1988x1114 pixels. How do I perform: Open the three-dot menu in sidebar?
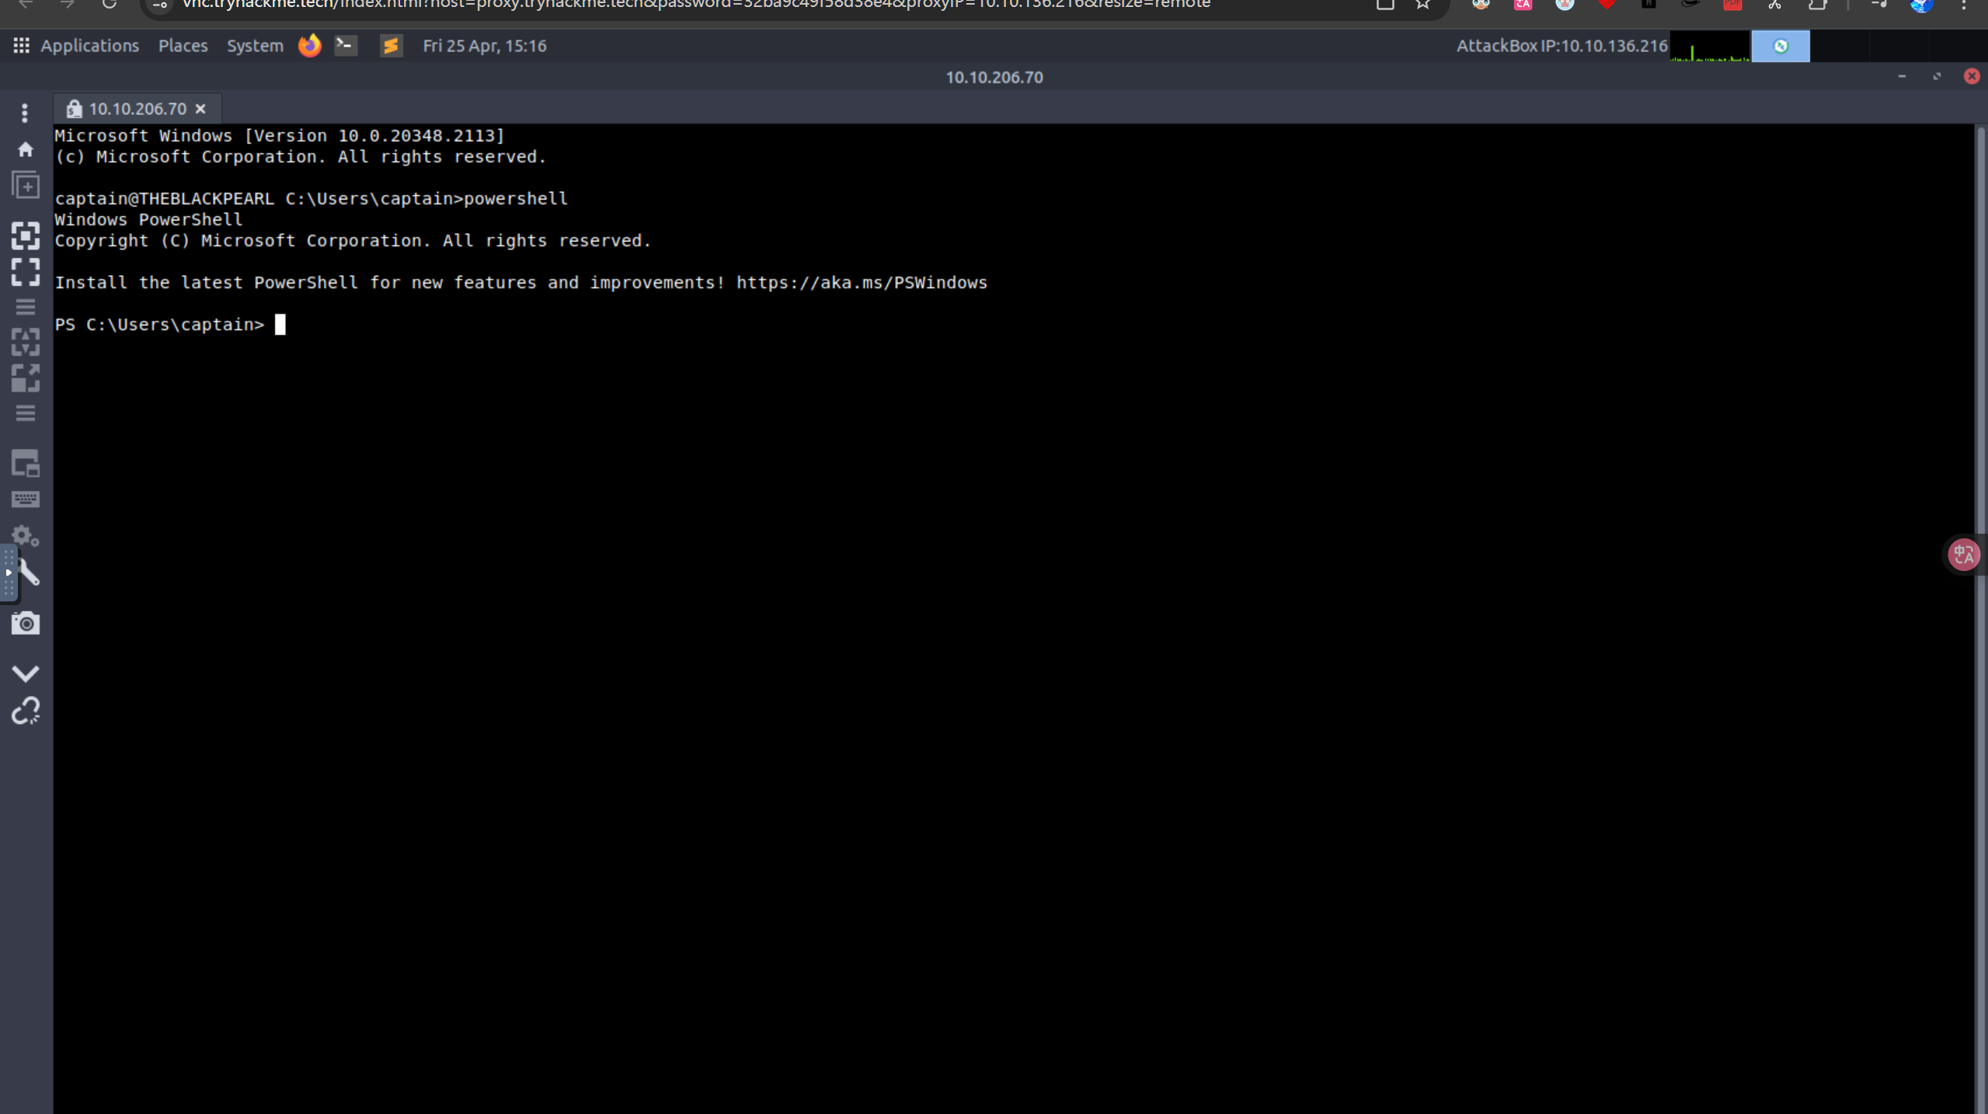point(25,113)
